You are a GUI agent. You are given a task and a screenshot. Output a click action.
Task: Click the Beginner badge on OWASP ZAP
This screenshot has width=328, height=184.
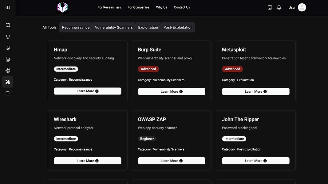tap(147, 139)
